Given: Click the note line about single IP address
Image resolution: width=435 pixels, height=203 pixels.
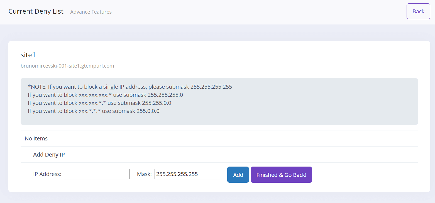Looking at the screenshot, I should 130,87.
